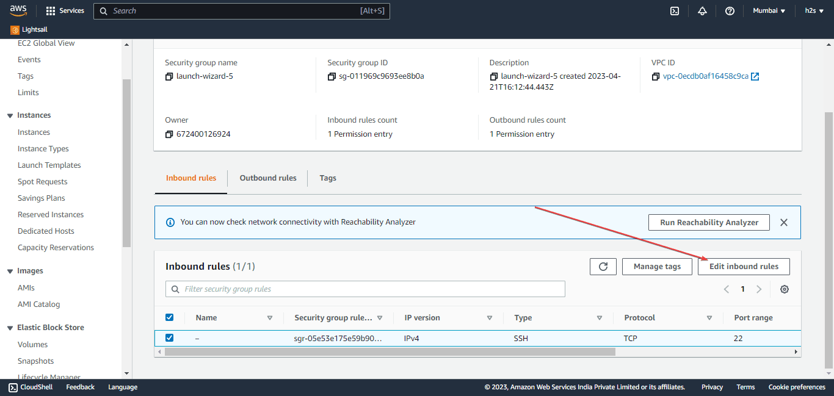The image size is (834, 396).
Task: Open Reserved Instances in sidebar
Action: (51, 215)
